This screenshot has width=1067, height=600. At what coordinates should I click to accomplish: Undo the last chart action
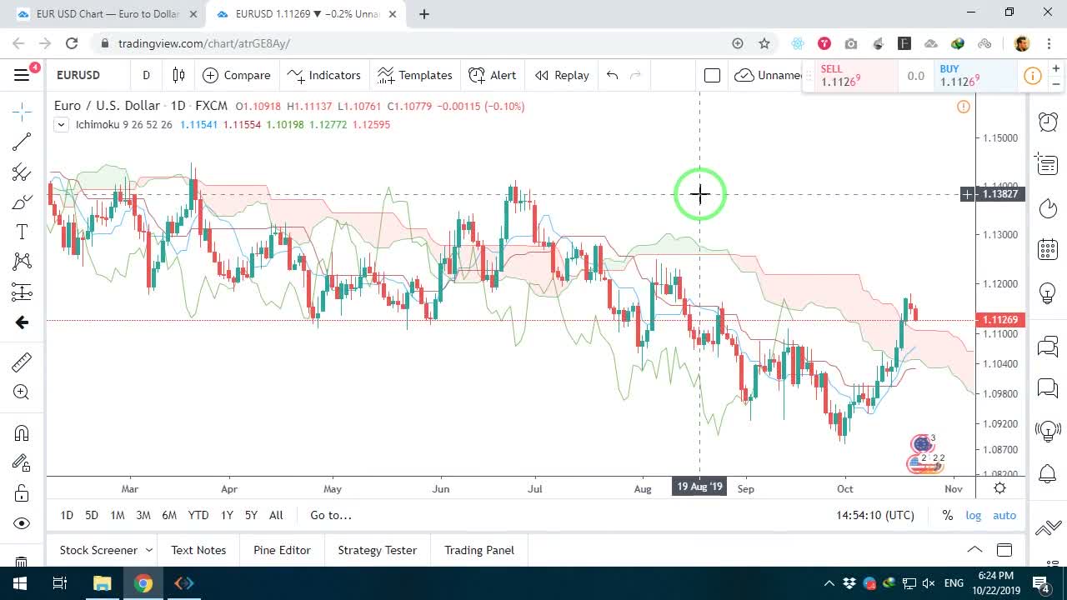click(613, 75)
